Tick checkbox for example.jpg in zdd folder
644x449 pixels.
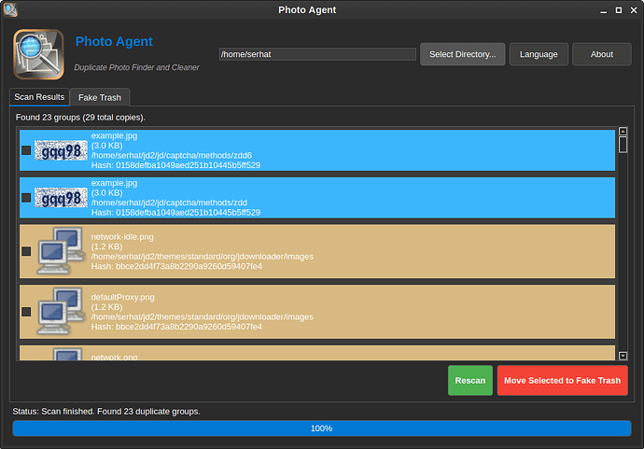(26, 197)
